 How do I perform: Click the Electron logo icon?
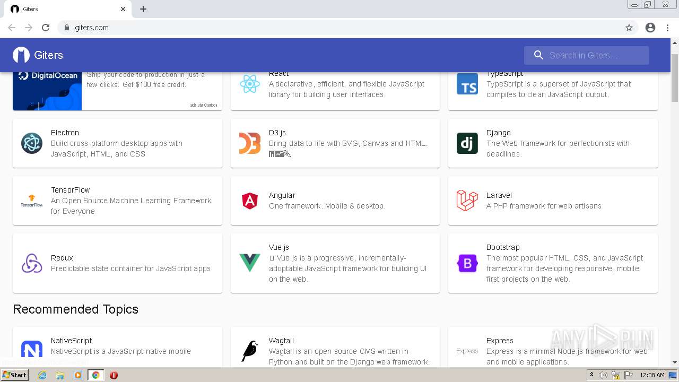32,143
